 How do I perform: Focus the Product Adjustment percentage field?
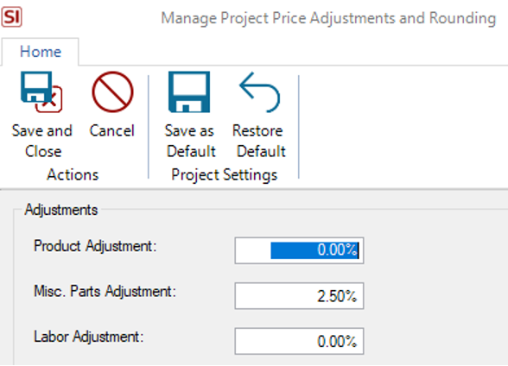(299, 250)
